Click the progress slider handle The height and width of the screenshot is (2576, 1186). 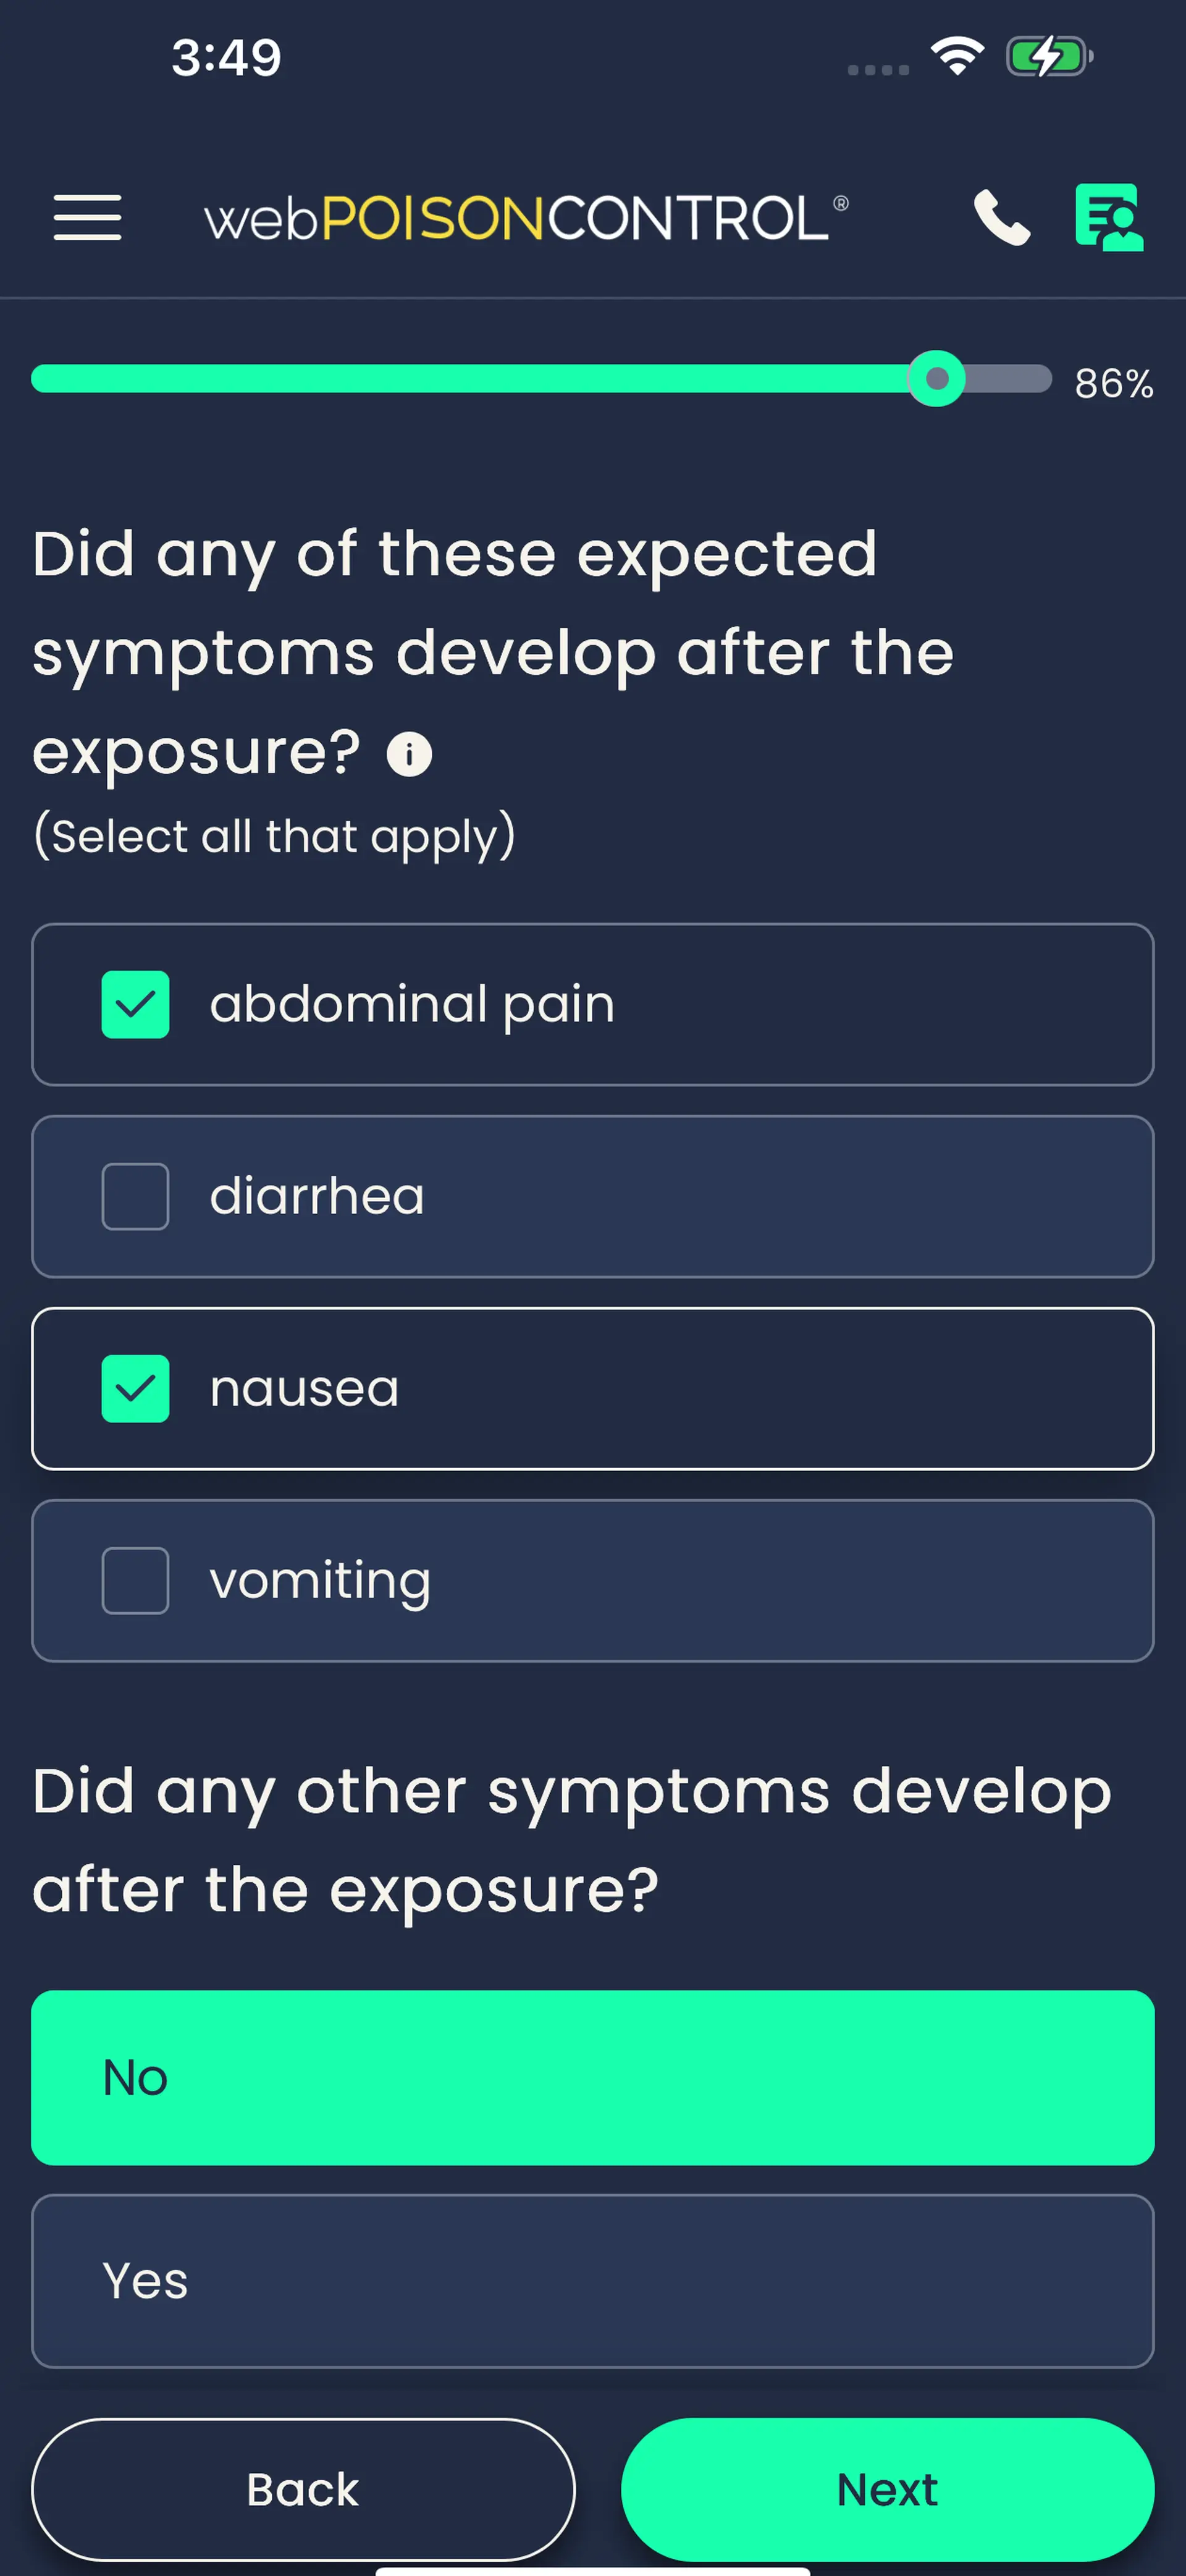936,379
